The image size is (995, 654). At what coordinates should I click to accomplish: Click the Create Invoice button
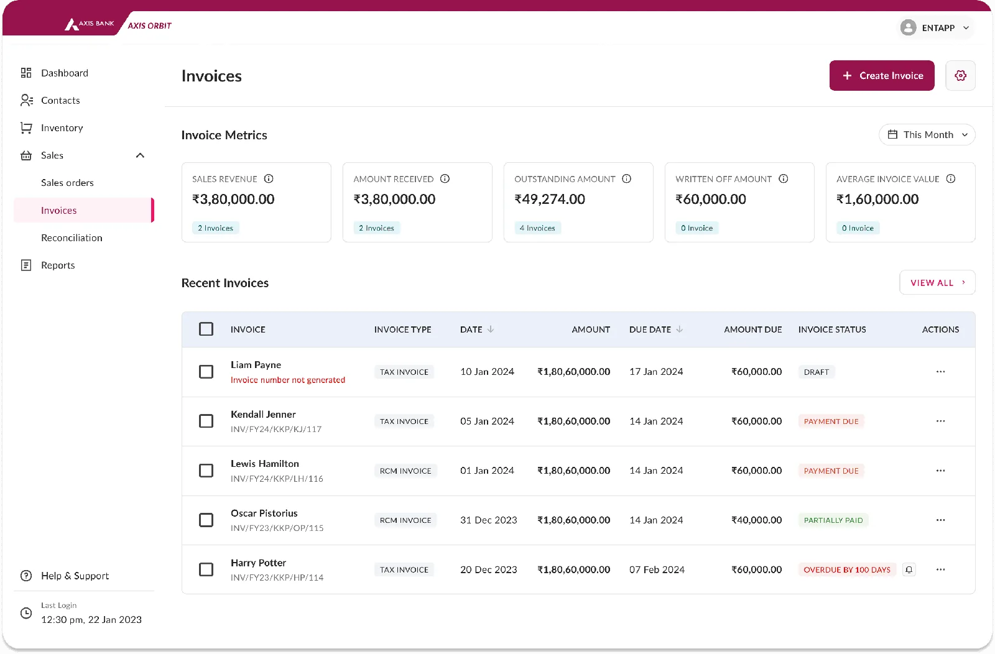click(x=882, y=75)
